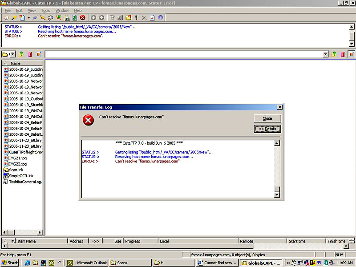Click the Download arrow toolbar icon
The width and height of the screenshot is (356, 267).
pyautogui.click(x=93, y=18)
